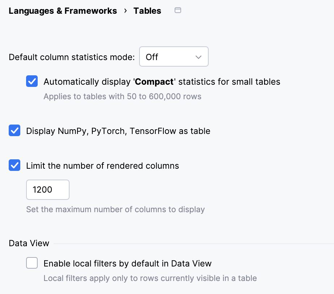Click the 'Limit the number of rendered columns' text

click(103, 166)
